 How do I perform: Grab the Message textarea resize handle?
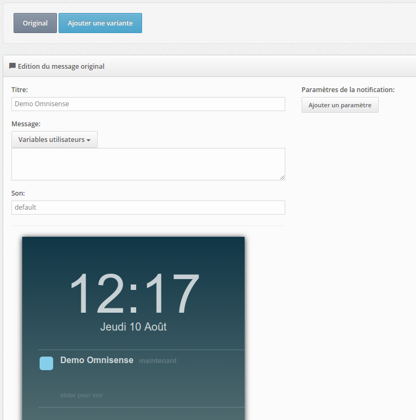click(282, 177)
